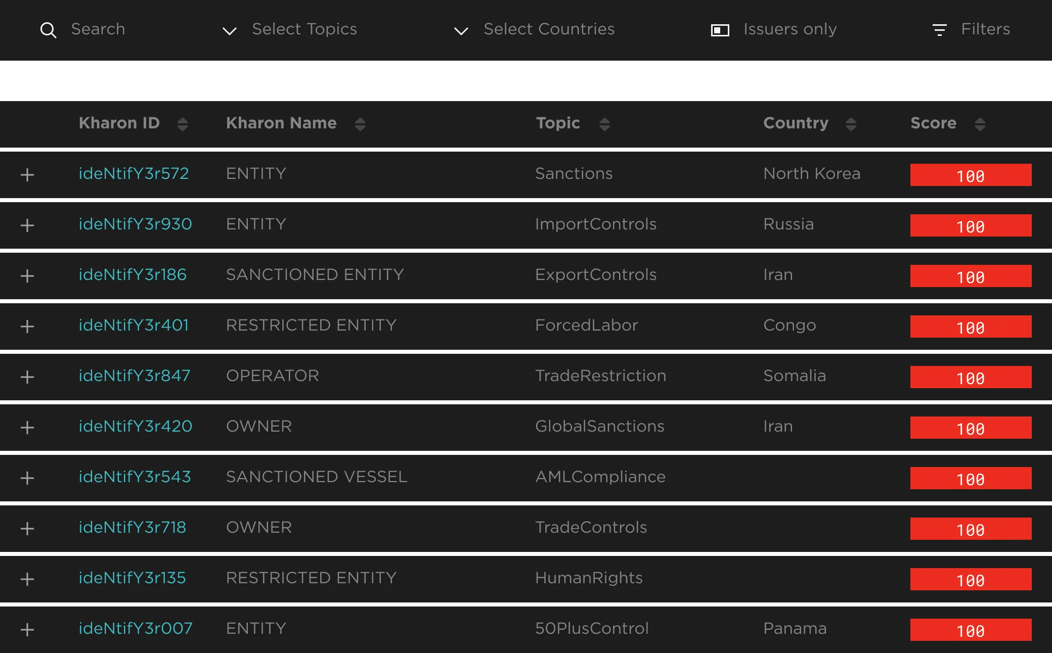Open the ideNtifY3r007 link
This screenshot has width=1052, height=653.
pos(135,629)
